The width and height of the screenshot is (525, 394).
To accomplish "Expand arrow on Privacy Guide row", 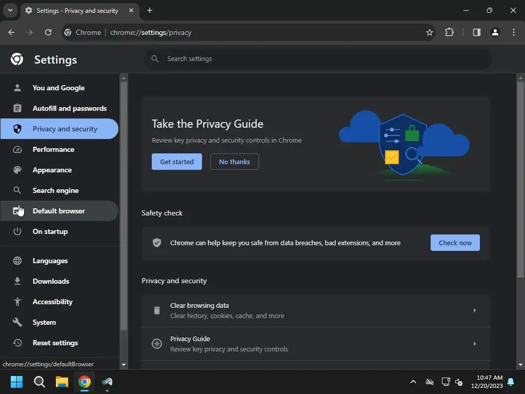I will 474,344.
